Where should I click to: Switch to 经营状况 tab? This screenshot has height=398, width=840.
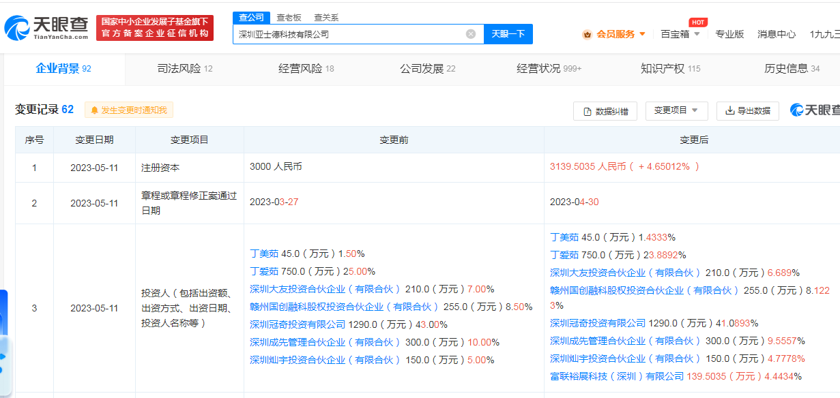(x=549, y=68)
